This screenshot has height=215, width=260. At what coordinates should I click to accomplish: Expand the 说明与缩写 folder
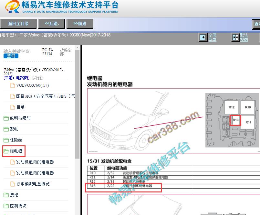pos(20,118)
